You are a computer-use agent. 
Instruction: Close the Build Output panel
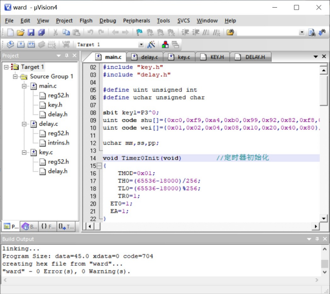325,239
